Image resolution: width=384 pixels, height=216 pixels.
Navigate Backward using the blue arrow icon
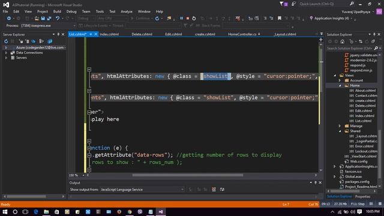tap(9, 19)
